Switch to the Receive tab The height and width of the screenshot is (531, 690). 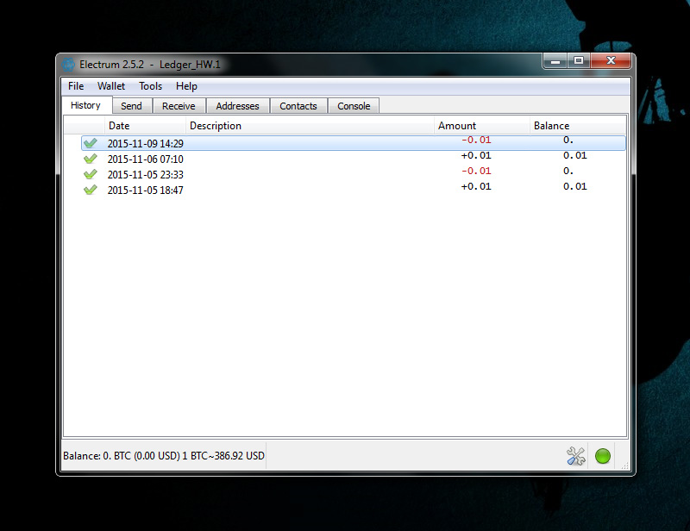click(x=179, y=106)
